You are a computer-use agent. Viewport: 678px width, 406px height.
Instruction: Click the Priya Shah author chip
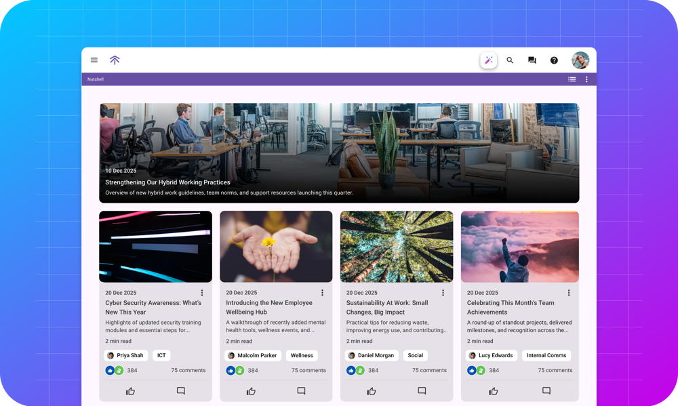(126, 355)
